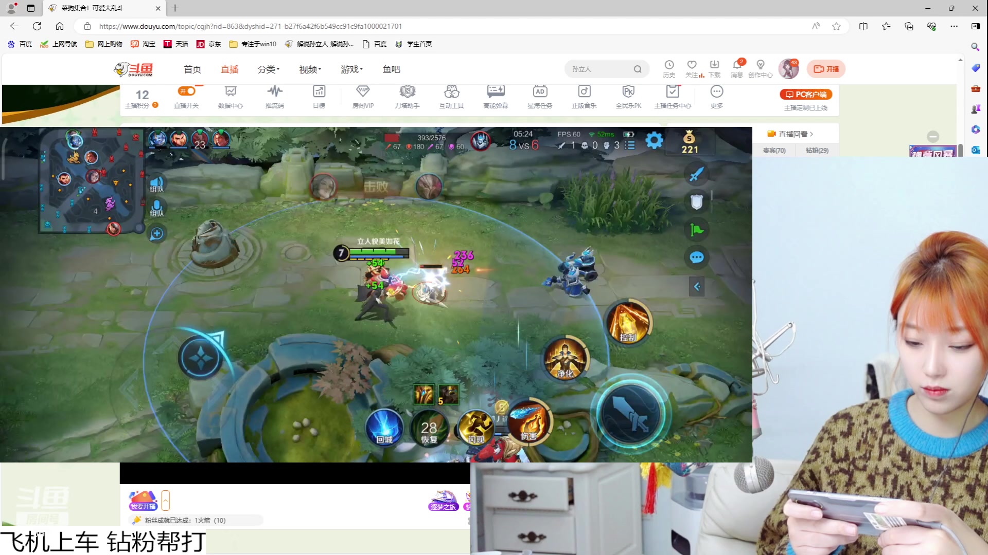Go to 鱼吧 nav item
The width and height of the screenshot is (988, 555).
point(391,69)
